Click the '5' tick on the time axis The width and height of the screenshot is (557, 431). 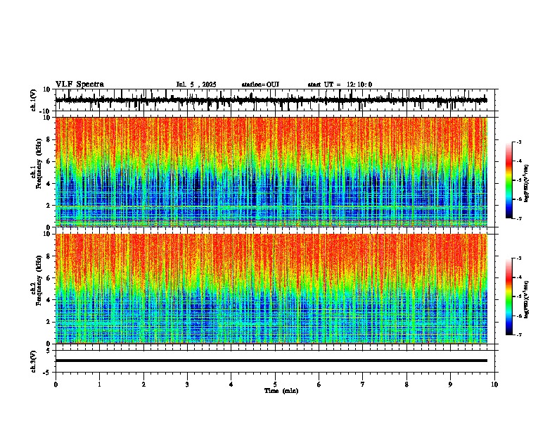click(x=275, y=385)
